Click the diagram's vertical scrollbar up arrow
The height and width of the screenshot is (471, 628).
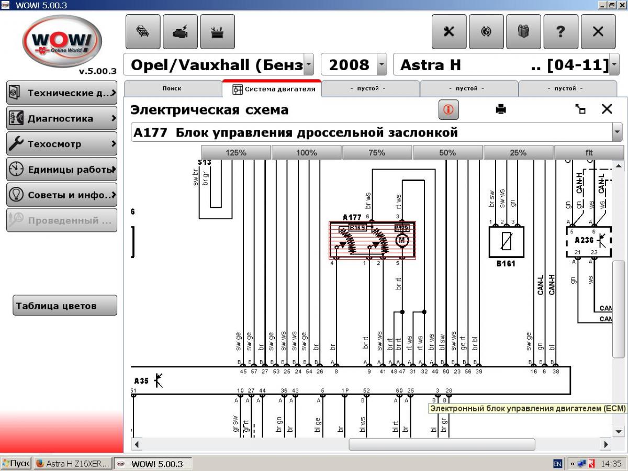(619, 165)
